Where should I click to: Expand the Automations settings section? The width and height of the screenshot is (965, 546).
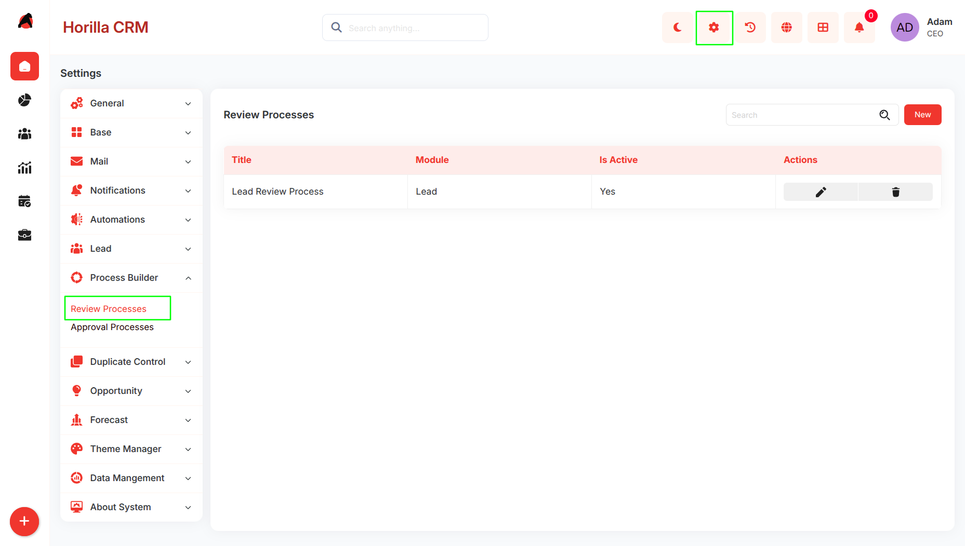[x=131, y=220]
